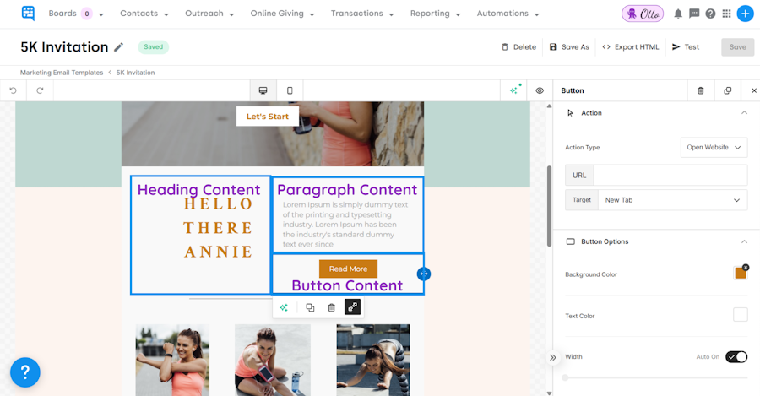760x396 pixels.
Task: Open the Reporting menu
Action: tap(435, 14)
